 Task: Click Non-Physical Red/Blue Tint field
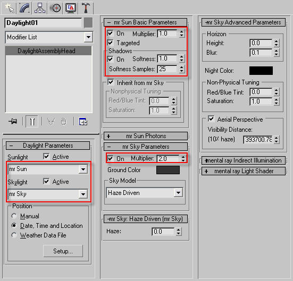261,92
